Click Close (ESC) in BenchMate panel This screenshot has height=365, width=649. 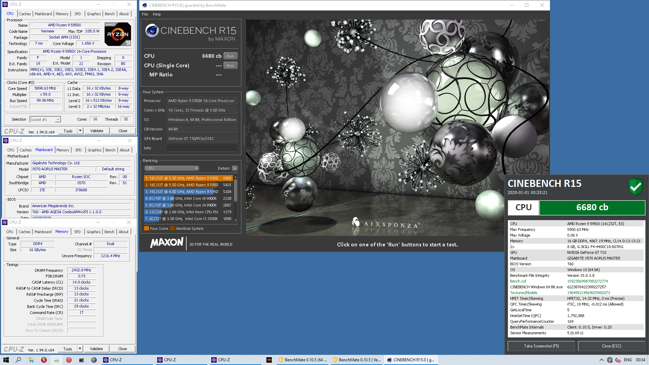click(x=611, y=346)
